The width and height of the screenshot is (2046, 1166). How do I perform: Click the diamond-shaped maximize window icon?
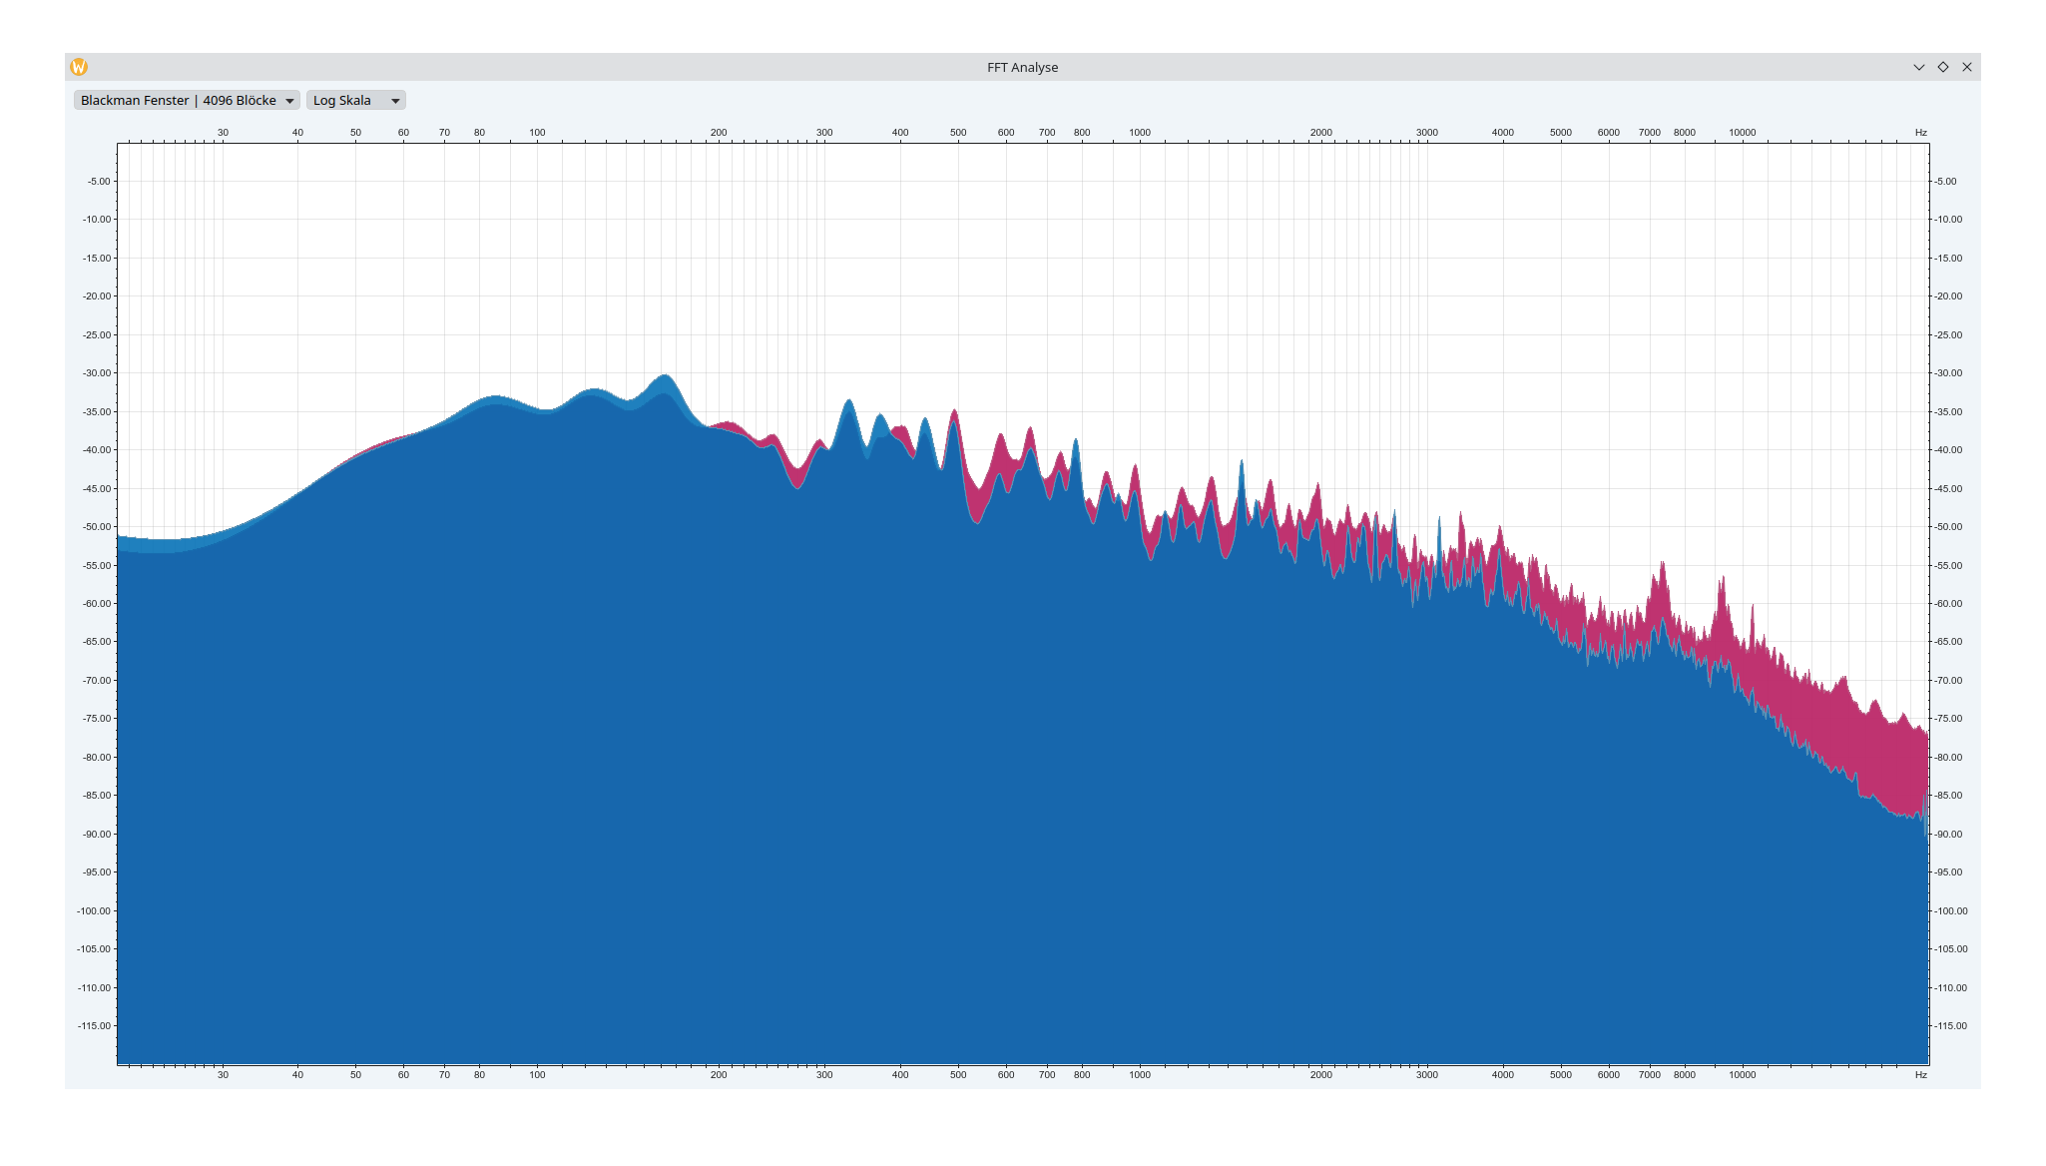1942,67
